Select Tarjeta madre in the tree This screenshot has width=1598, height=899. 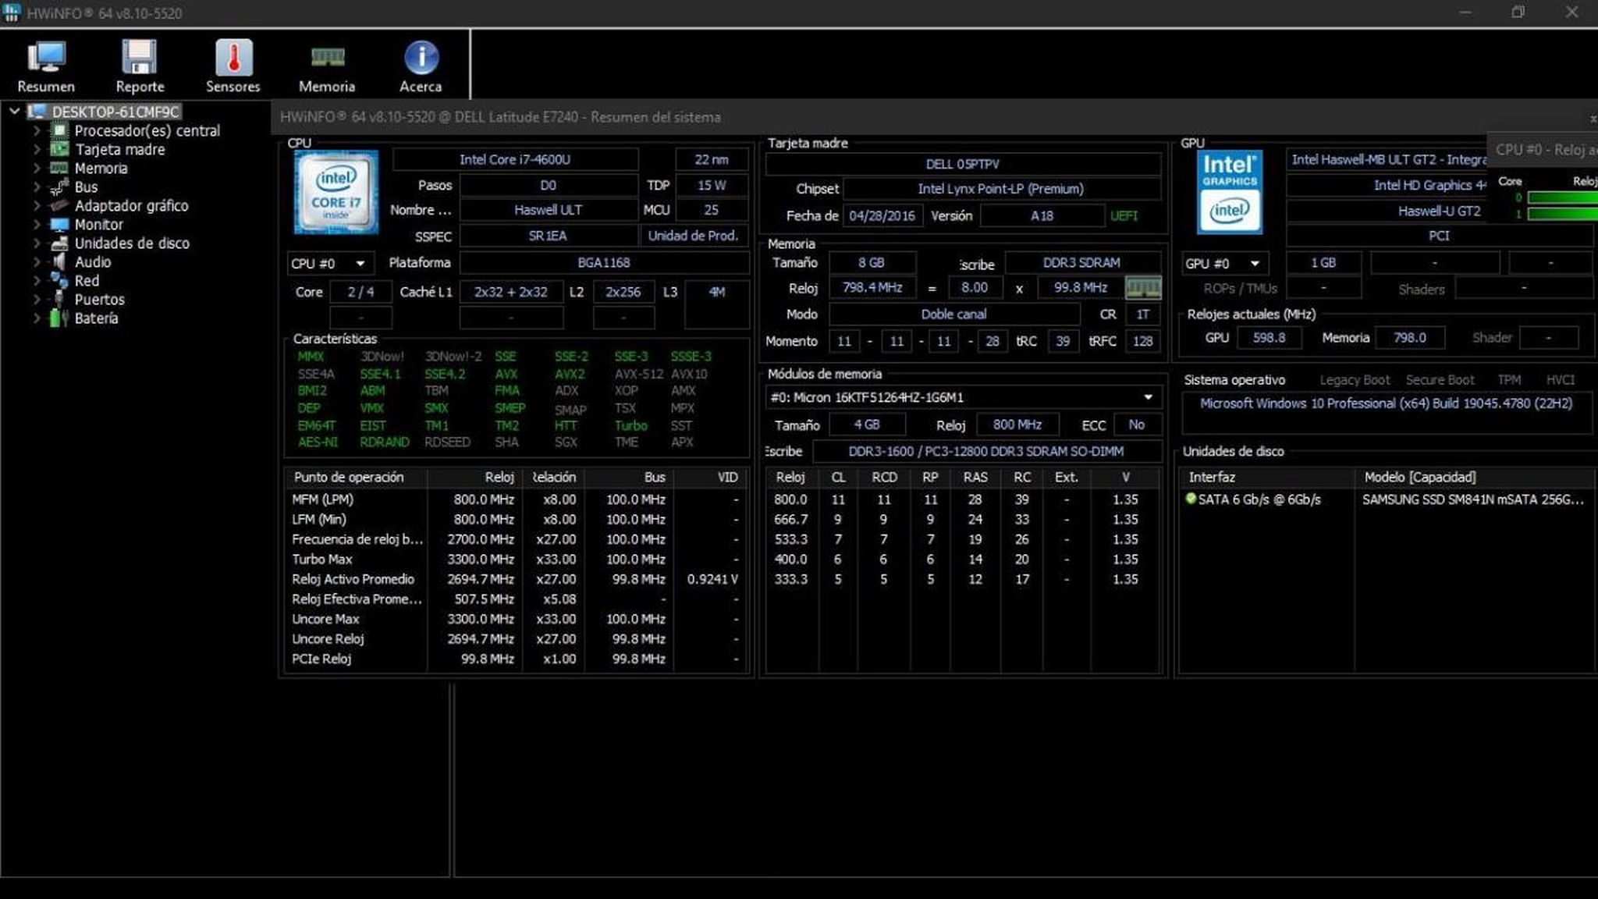(119, 150)
